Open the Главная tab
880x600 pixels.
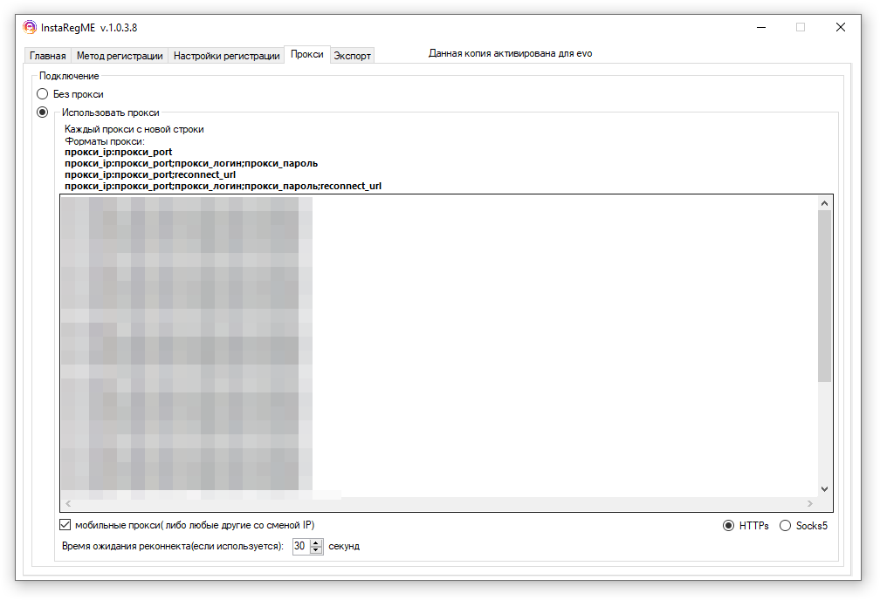pyautogui.click(x=48, y=56)
